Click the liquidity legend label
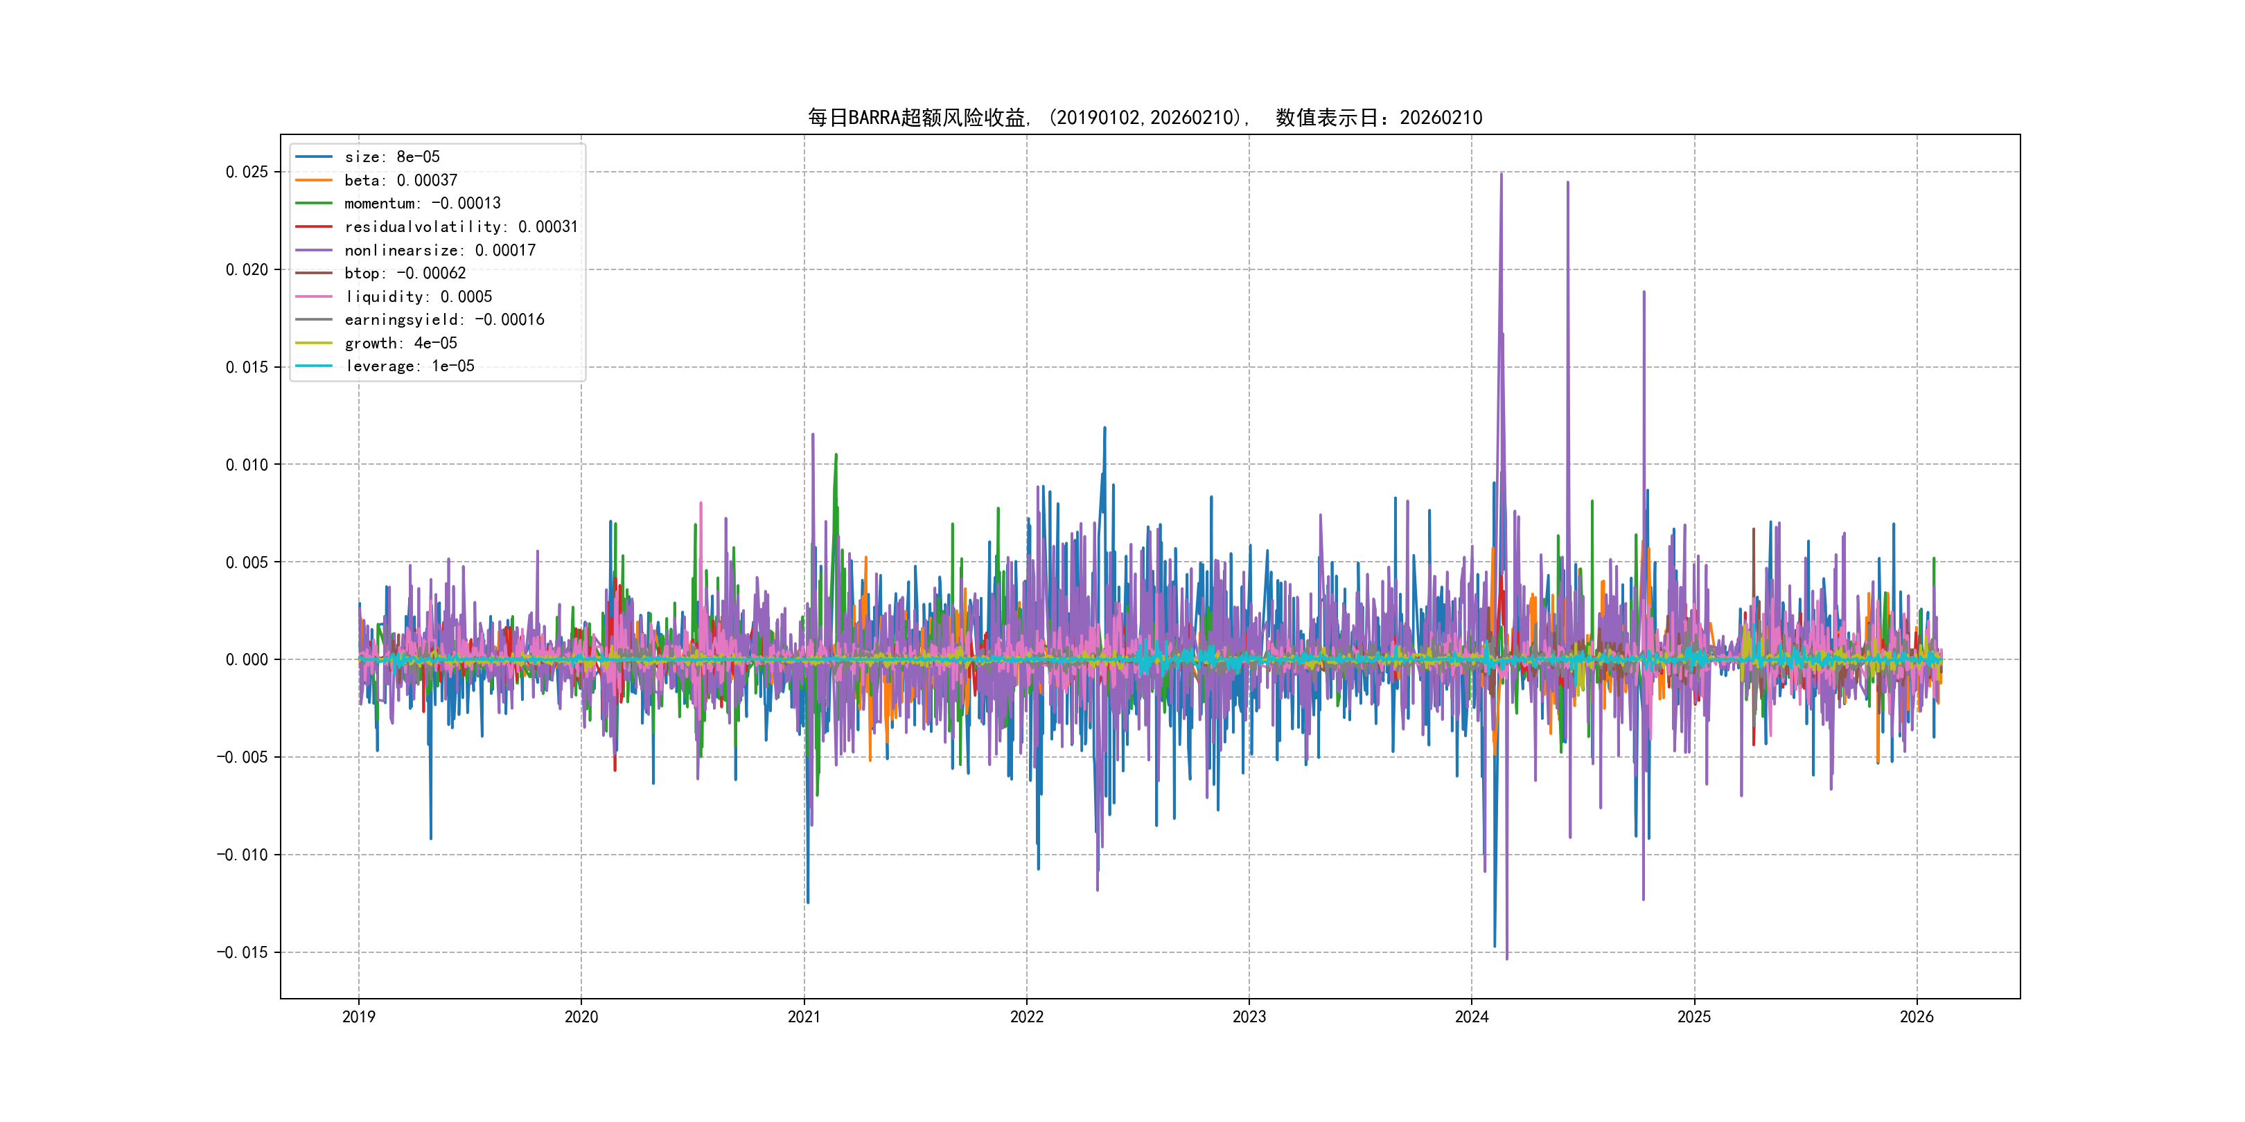This screenshot has width=2245, height=1122. 417,296
